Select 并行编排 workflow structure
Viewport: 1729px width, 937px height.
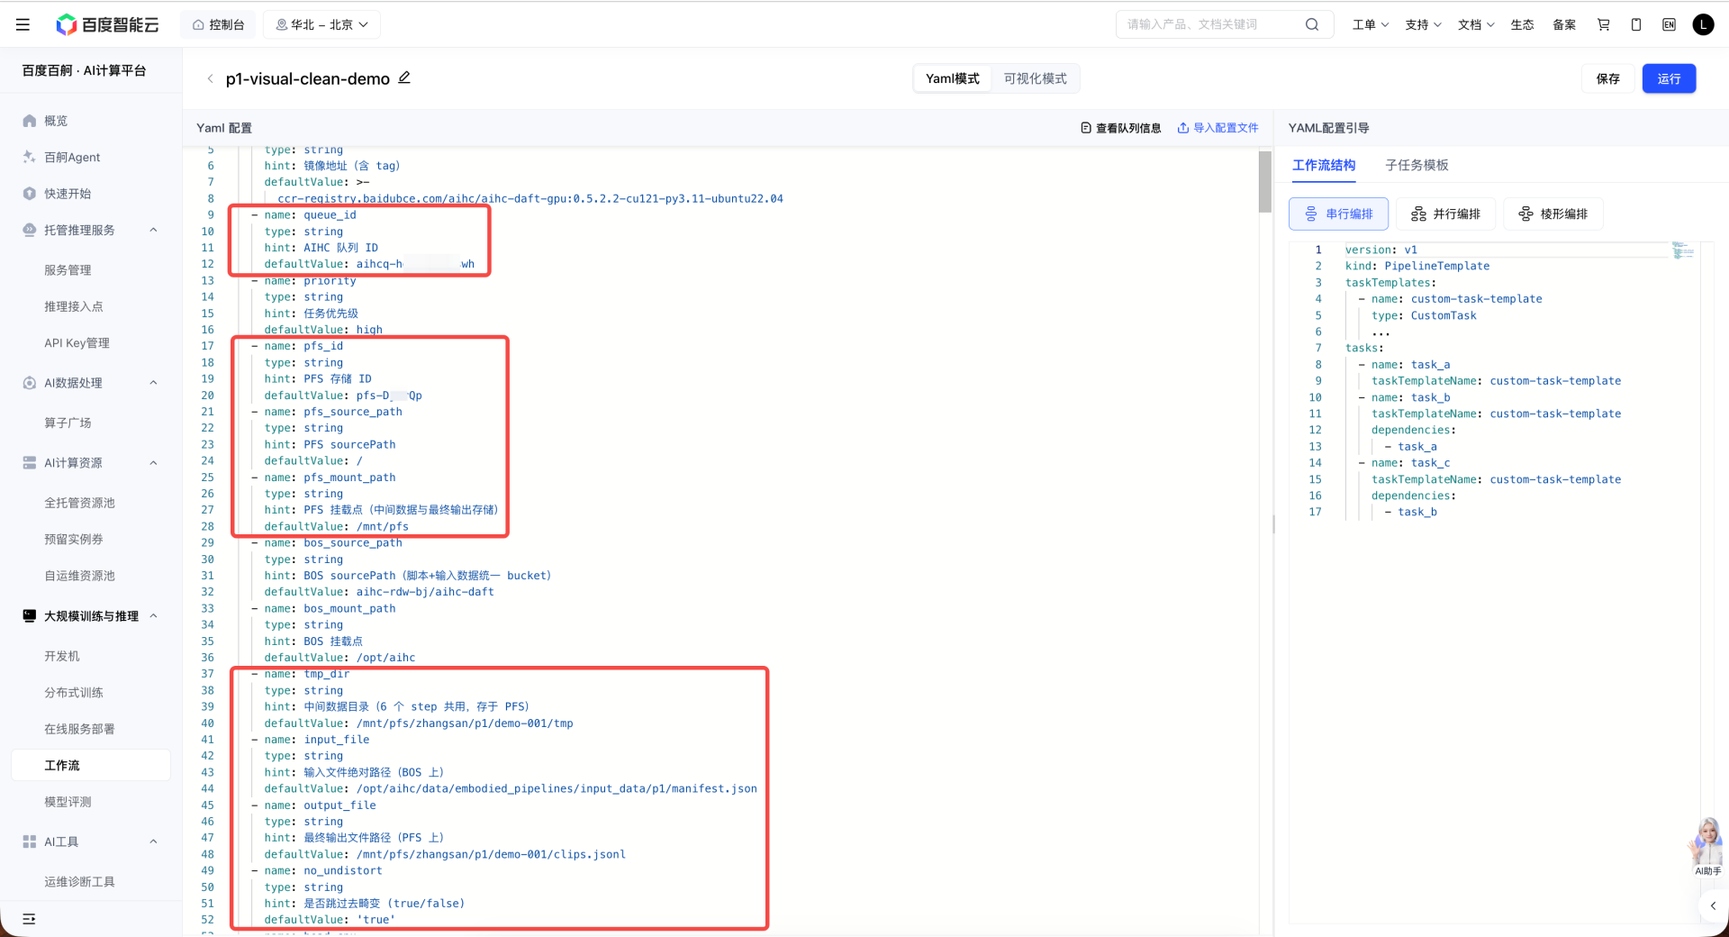[1445, 214]
